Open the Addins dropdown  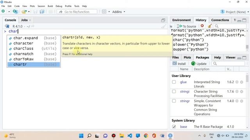click(119, 12)
